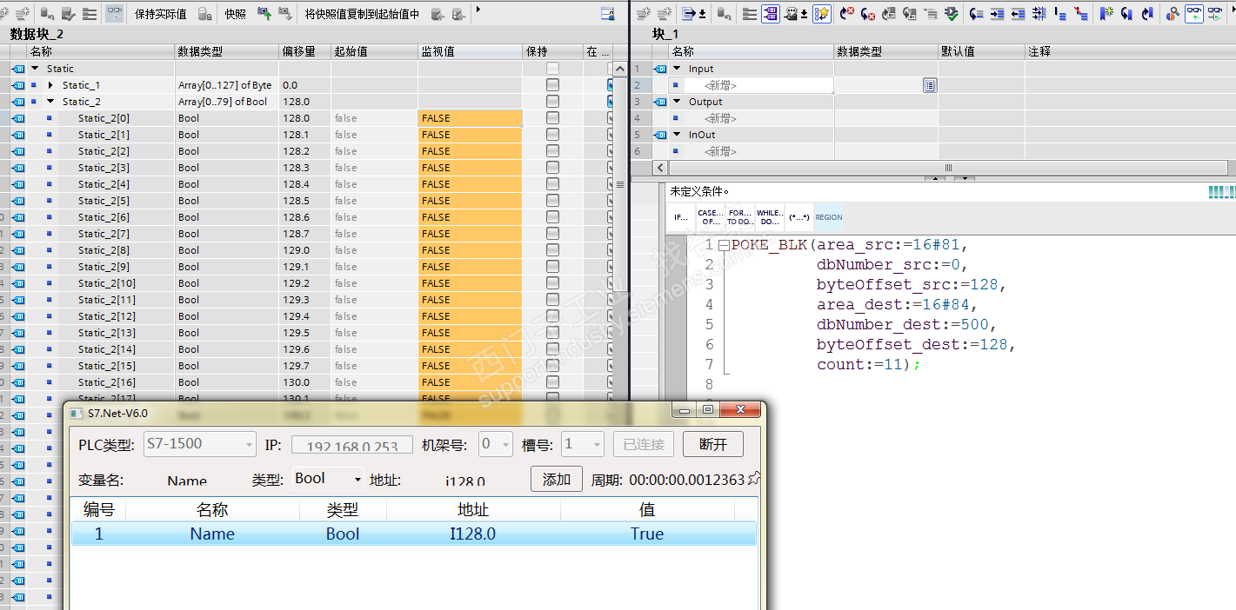Toggle 保持 checkbox for Static_2[16] row

tap(552, 382)
